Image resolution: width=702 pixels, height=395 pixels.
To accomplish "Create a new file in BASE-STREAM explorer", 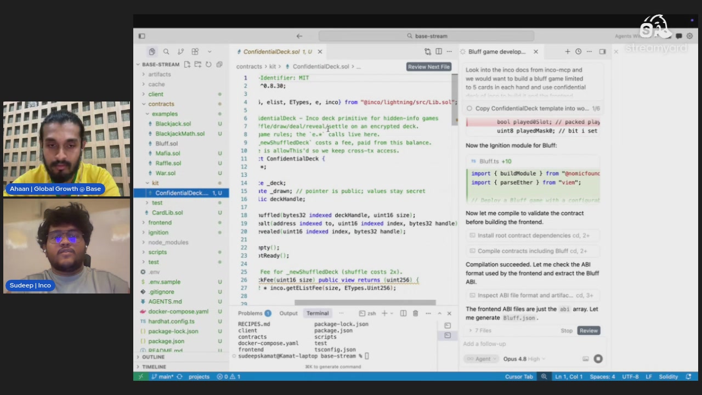I will coord(187,64).
